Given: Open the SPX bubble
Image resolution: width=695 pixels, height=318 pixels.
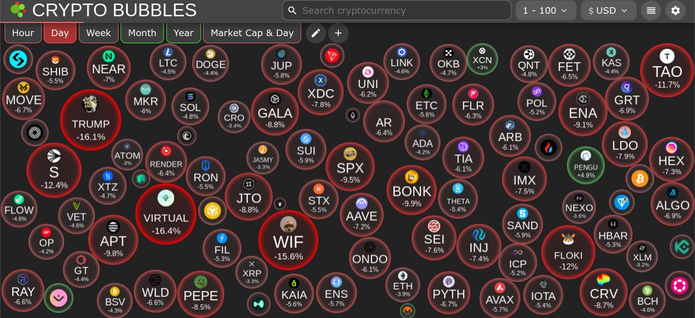Looking at the screenshot, I should 350,166.
